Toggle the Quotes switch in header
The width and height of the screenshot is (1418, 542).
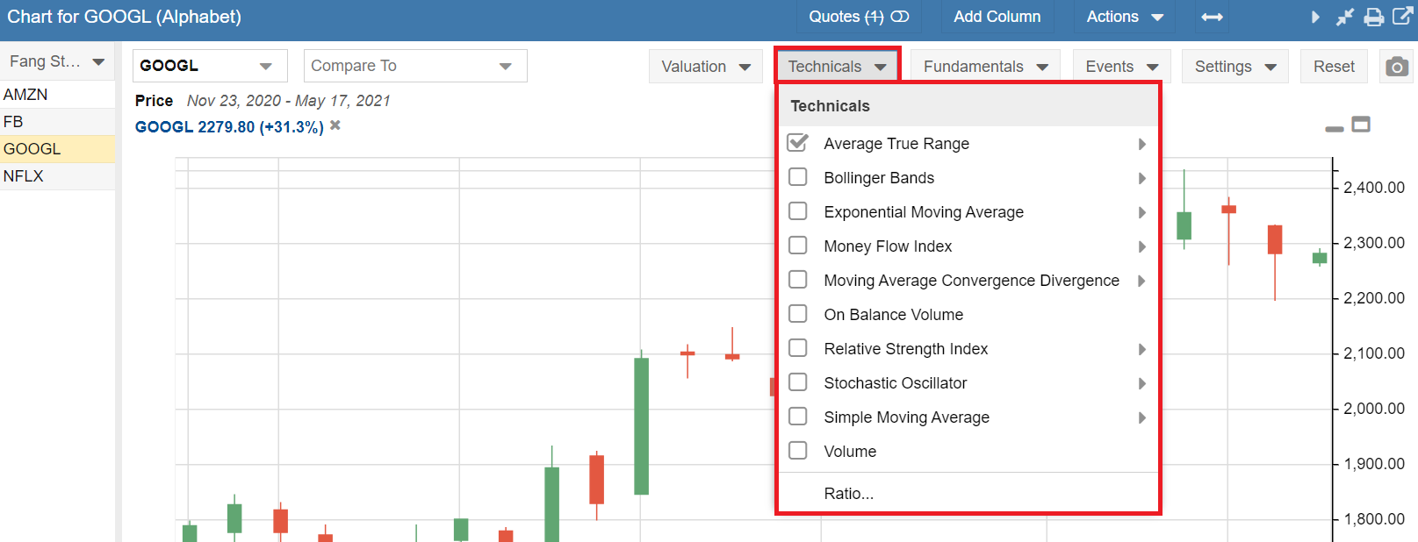900,17
